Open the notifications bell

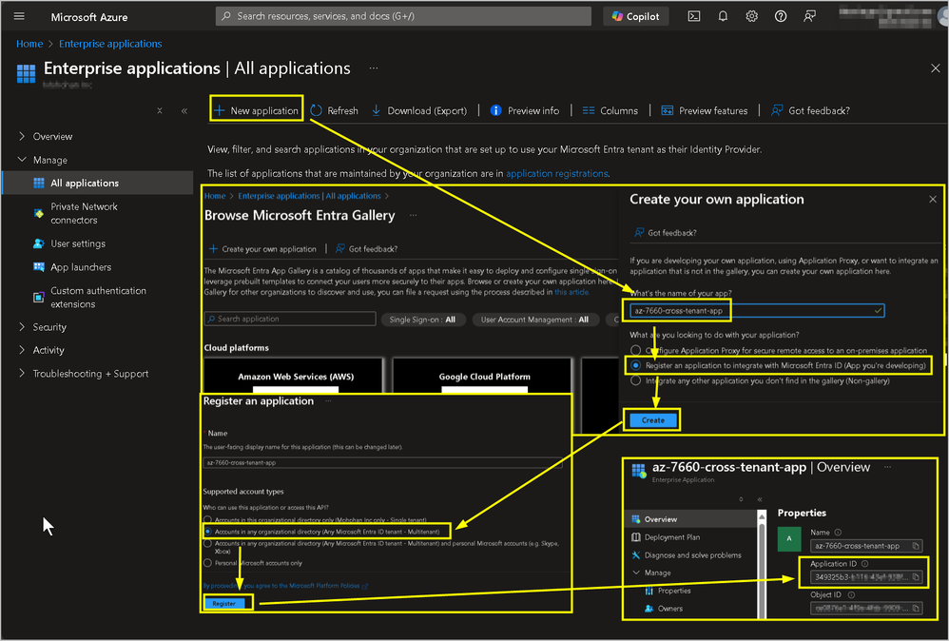(723, 16)
